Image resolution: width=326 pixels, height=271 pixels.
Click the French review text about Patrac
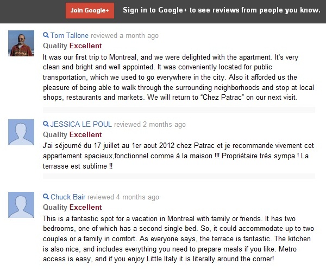click(x=178, y=156)
